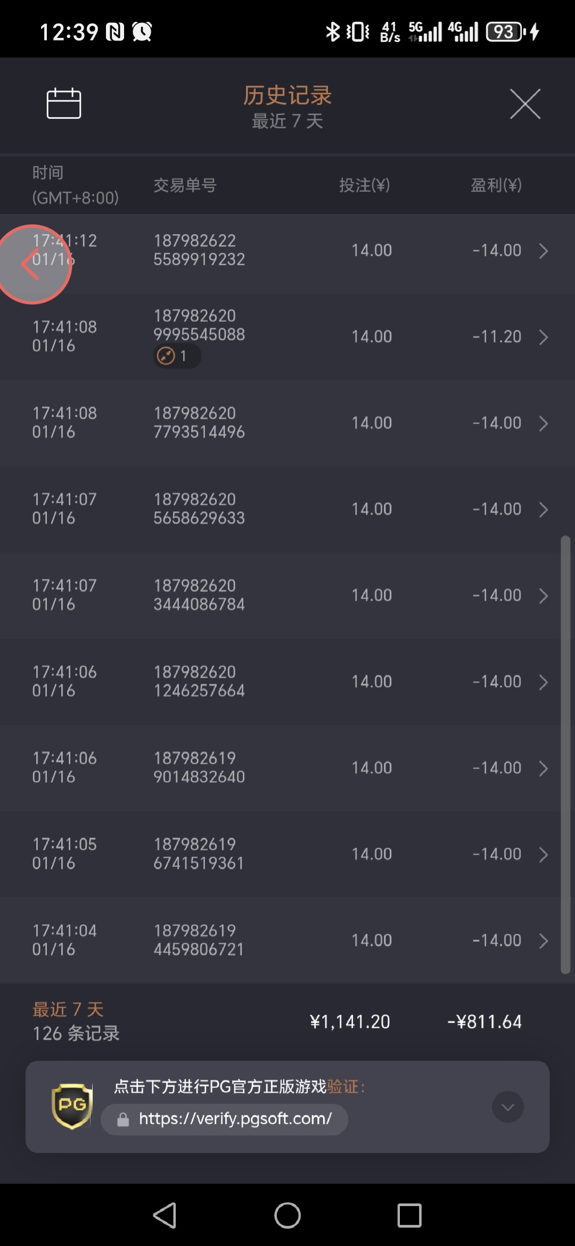575x1246 pixels.
Task: Tap the free spin badge on order 9995545088
Action: click(x=177, y=356)
